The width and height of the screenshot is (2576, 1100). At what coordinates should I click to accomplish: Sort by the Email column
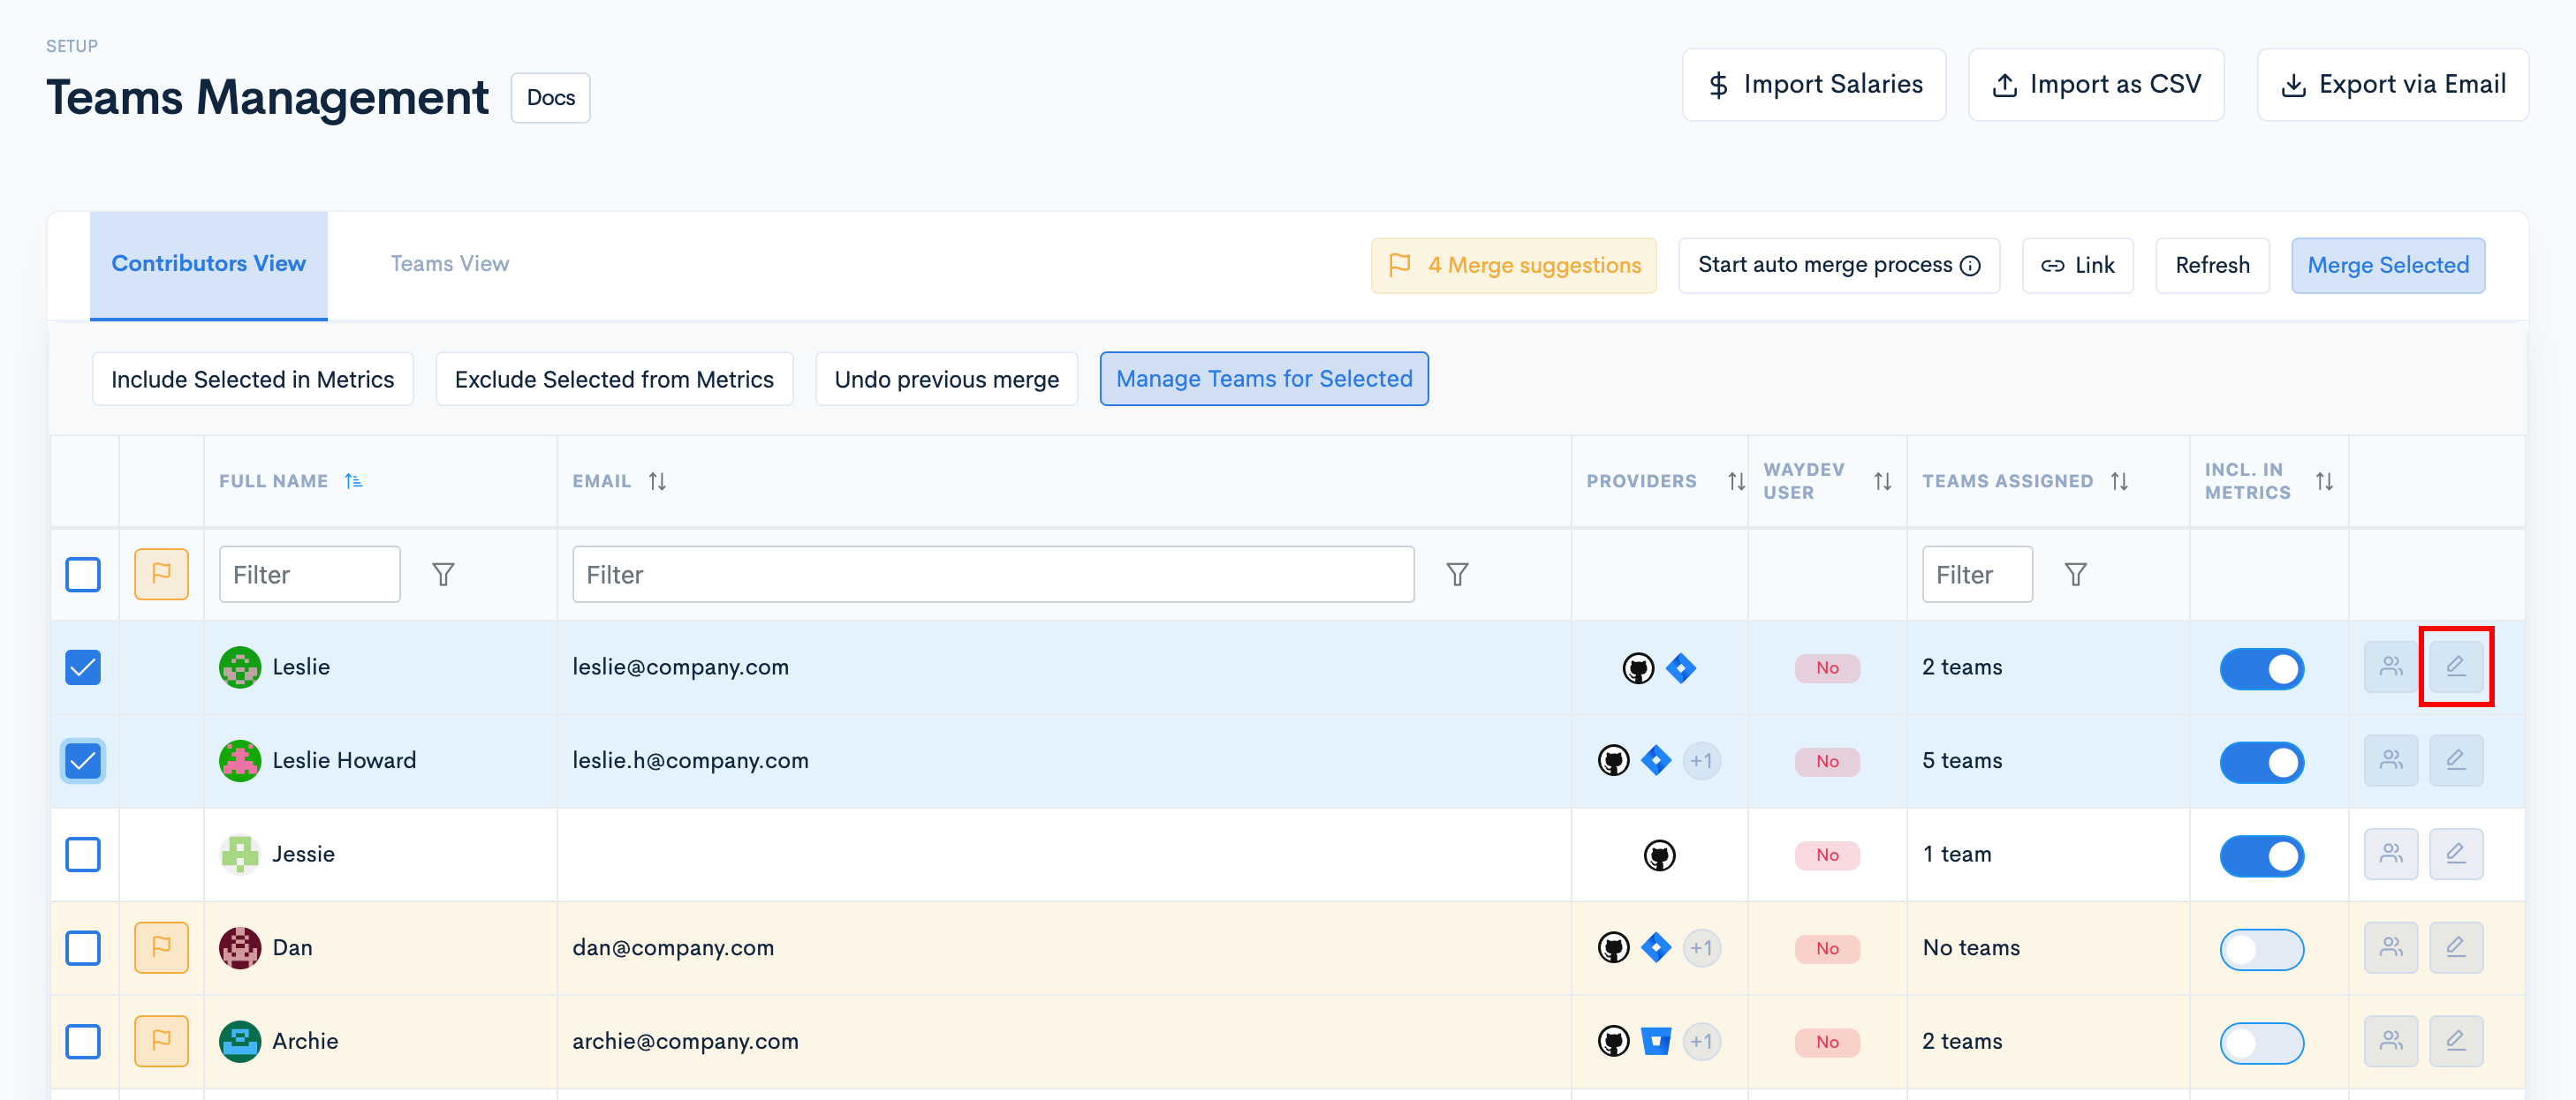coord(657,481)
